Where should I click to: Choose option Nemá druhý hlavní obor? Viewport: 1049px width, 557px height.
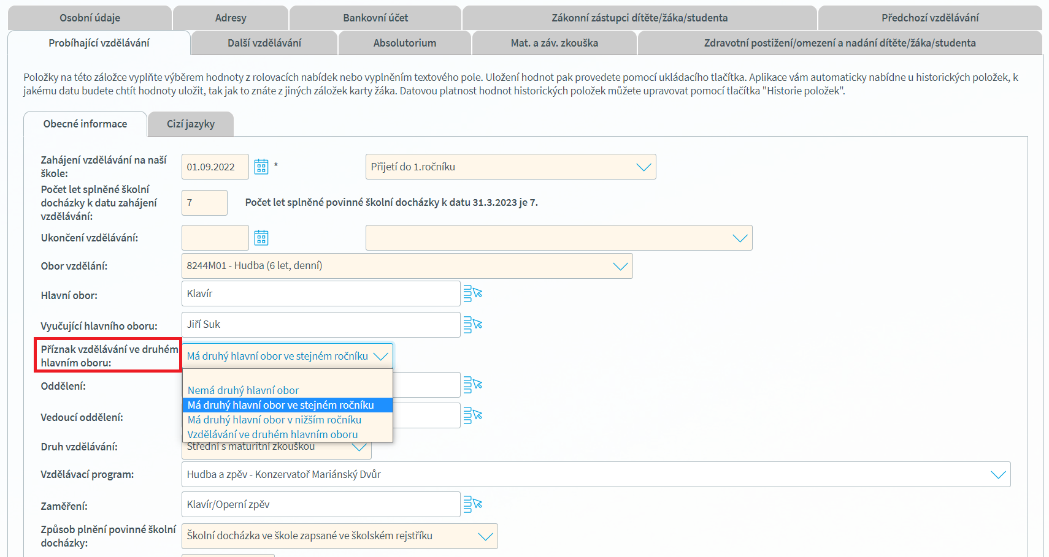pyautogui.click(x=287, y=390)
